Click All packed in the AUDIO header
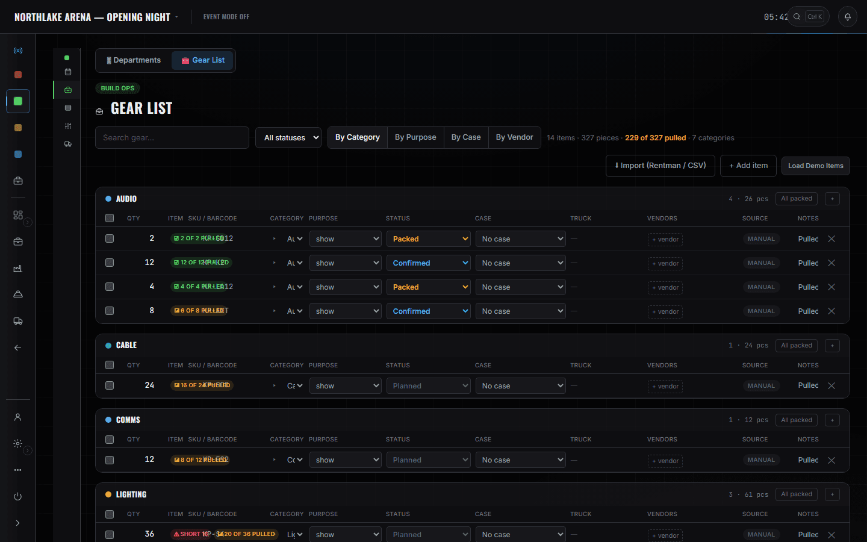The width and height of the screenshot is (867, 542). 797,199
